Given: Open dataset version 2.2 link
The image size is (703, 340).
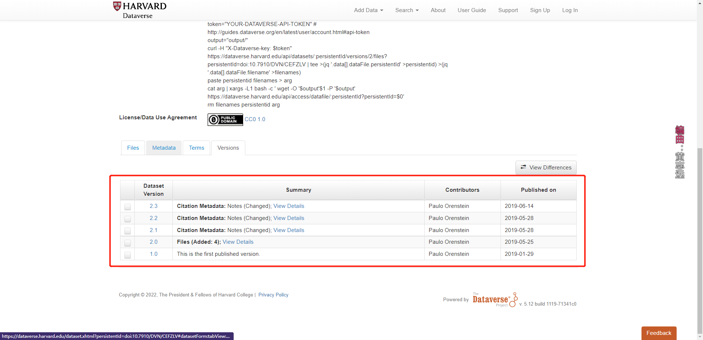Looking at the screenshot, I should point(153,218).
